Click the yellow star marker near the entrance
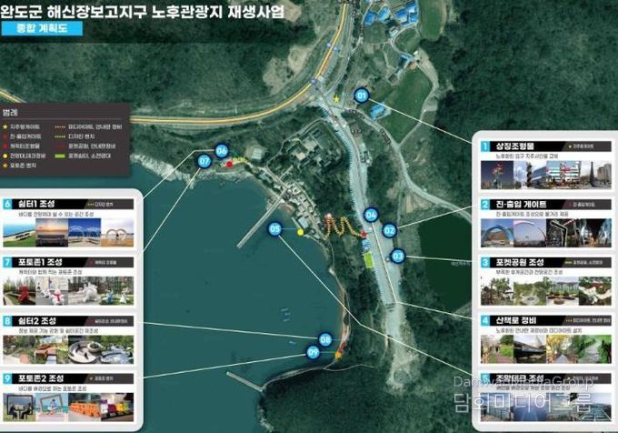618x433 pixels. pos(336,98)
